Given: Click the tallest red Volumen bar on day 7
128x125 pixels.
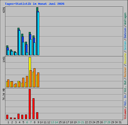Looking at the screenshot, I should click(30, 104).
